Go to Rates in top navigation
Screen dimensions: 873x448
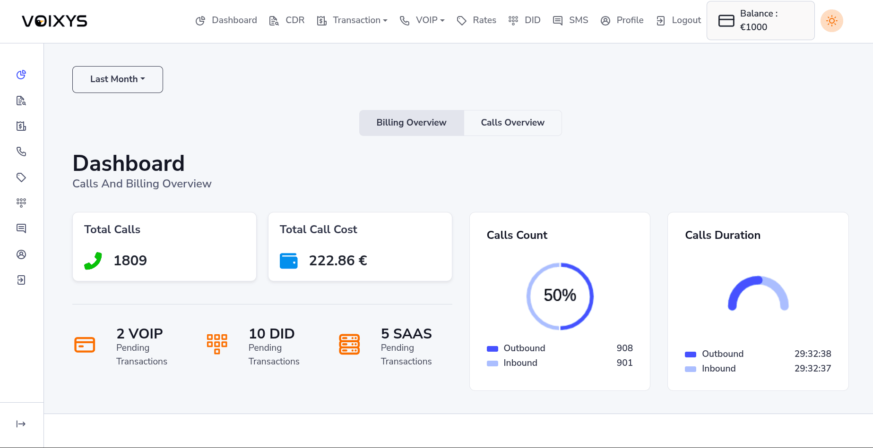click(476, 20)
